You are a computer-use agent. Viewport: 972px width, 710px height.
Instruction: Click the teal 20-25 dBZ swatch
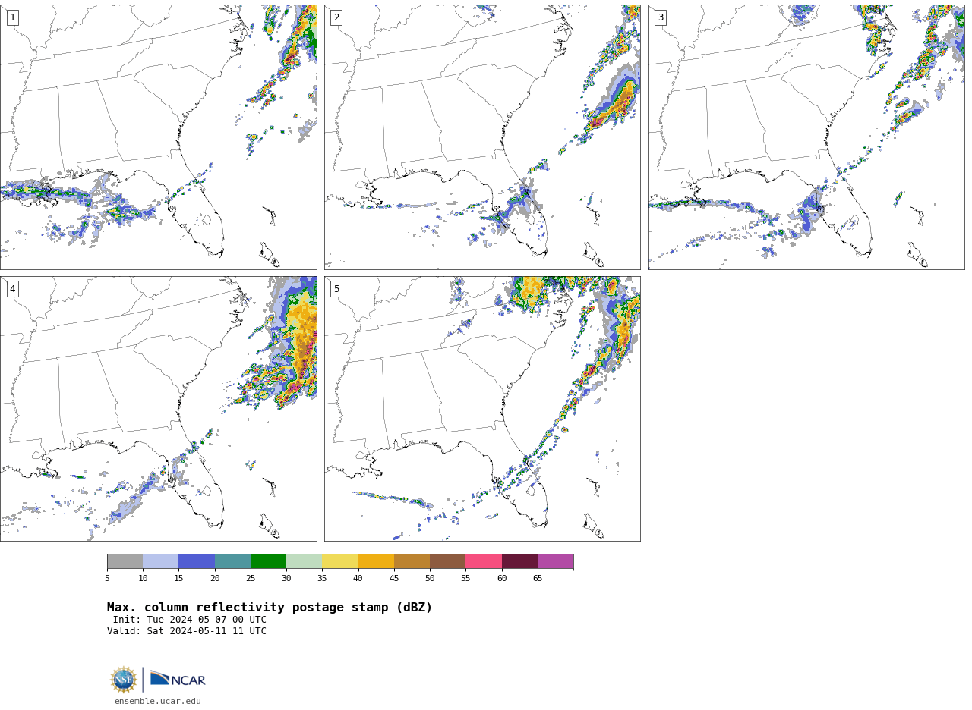(x=232, y=561)
